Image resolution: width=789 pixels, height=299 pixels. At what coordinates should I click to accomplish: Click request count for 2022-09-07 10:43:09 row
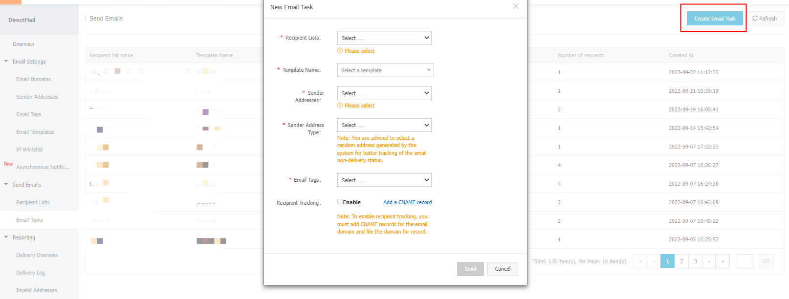[559, 202]
